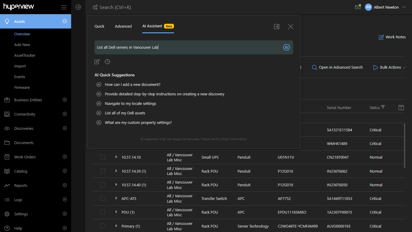Expand the 10.57.14.39 (1) row
Image resolution: width=412 pixels, height=232 pixels.
click(x=116, y=171)
